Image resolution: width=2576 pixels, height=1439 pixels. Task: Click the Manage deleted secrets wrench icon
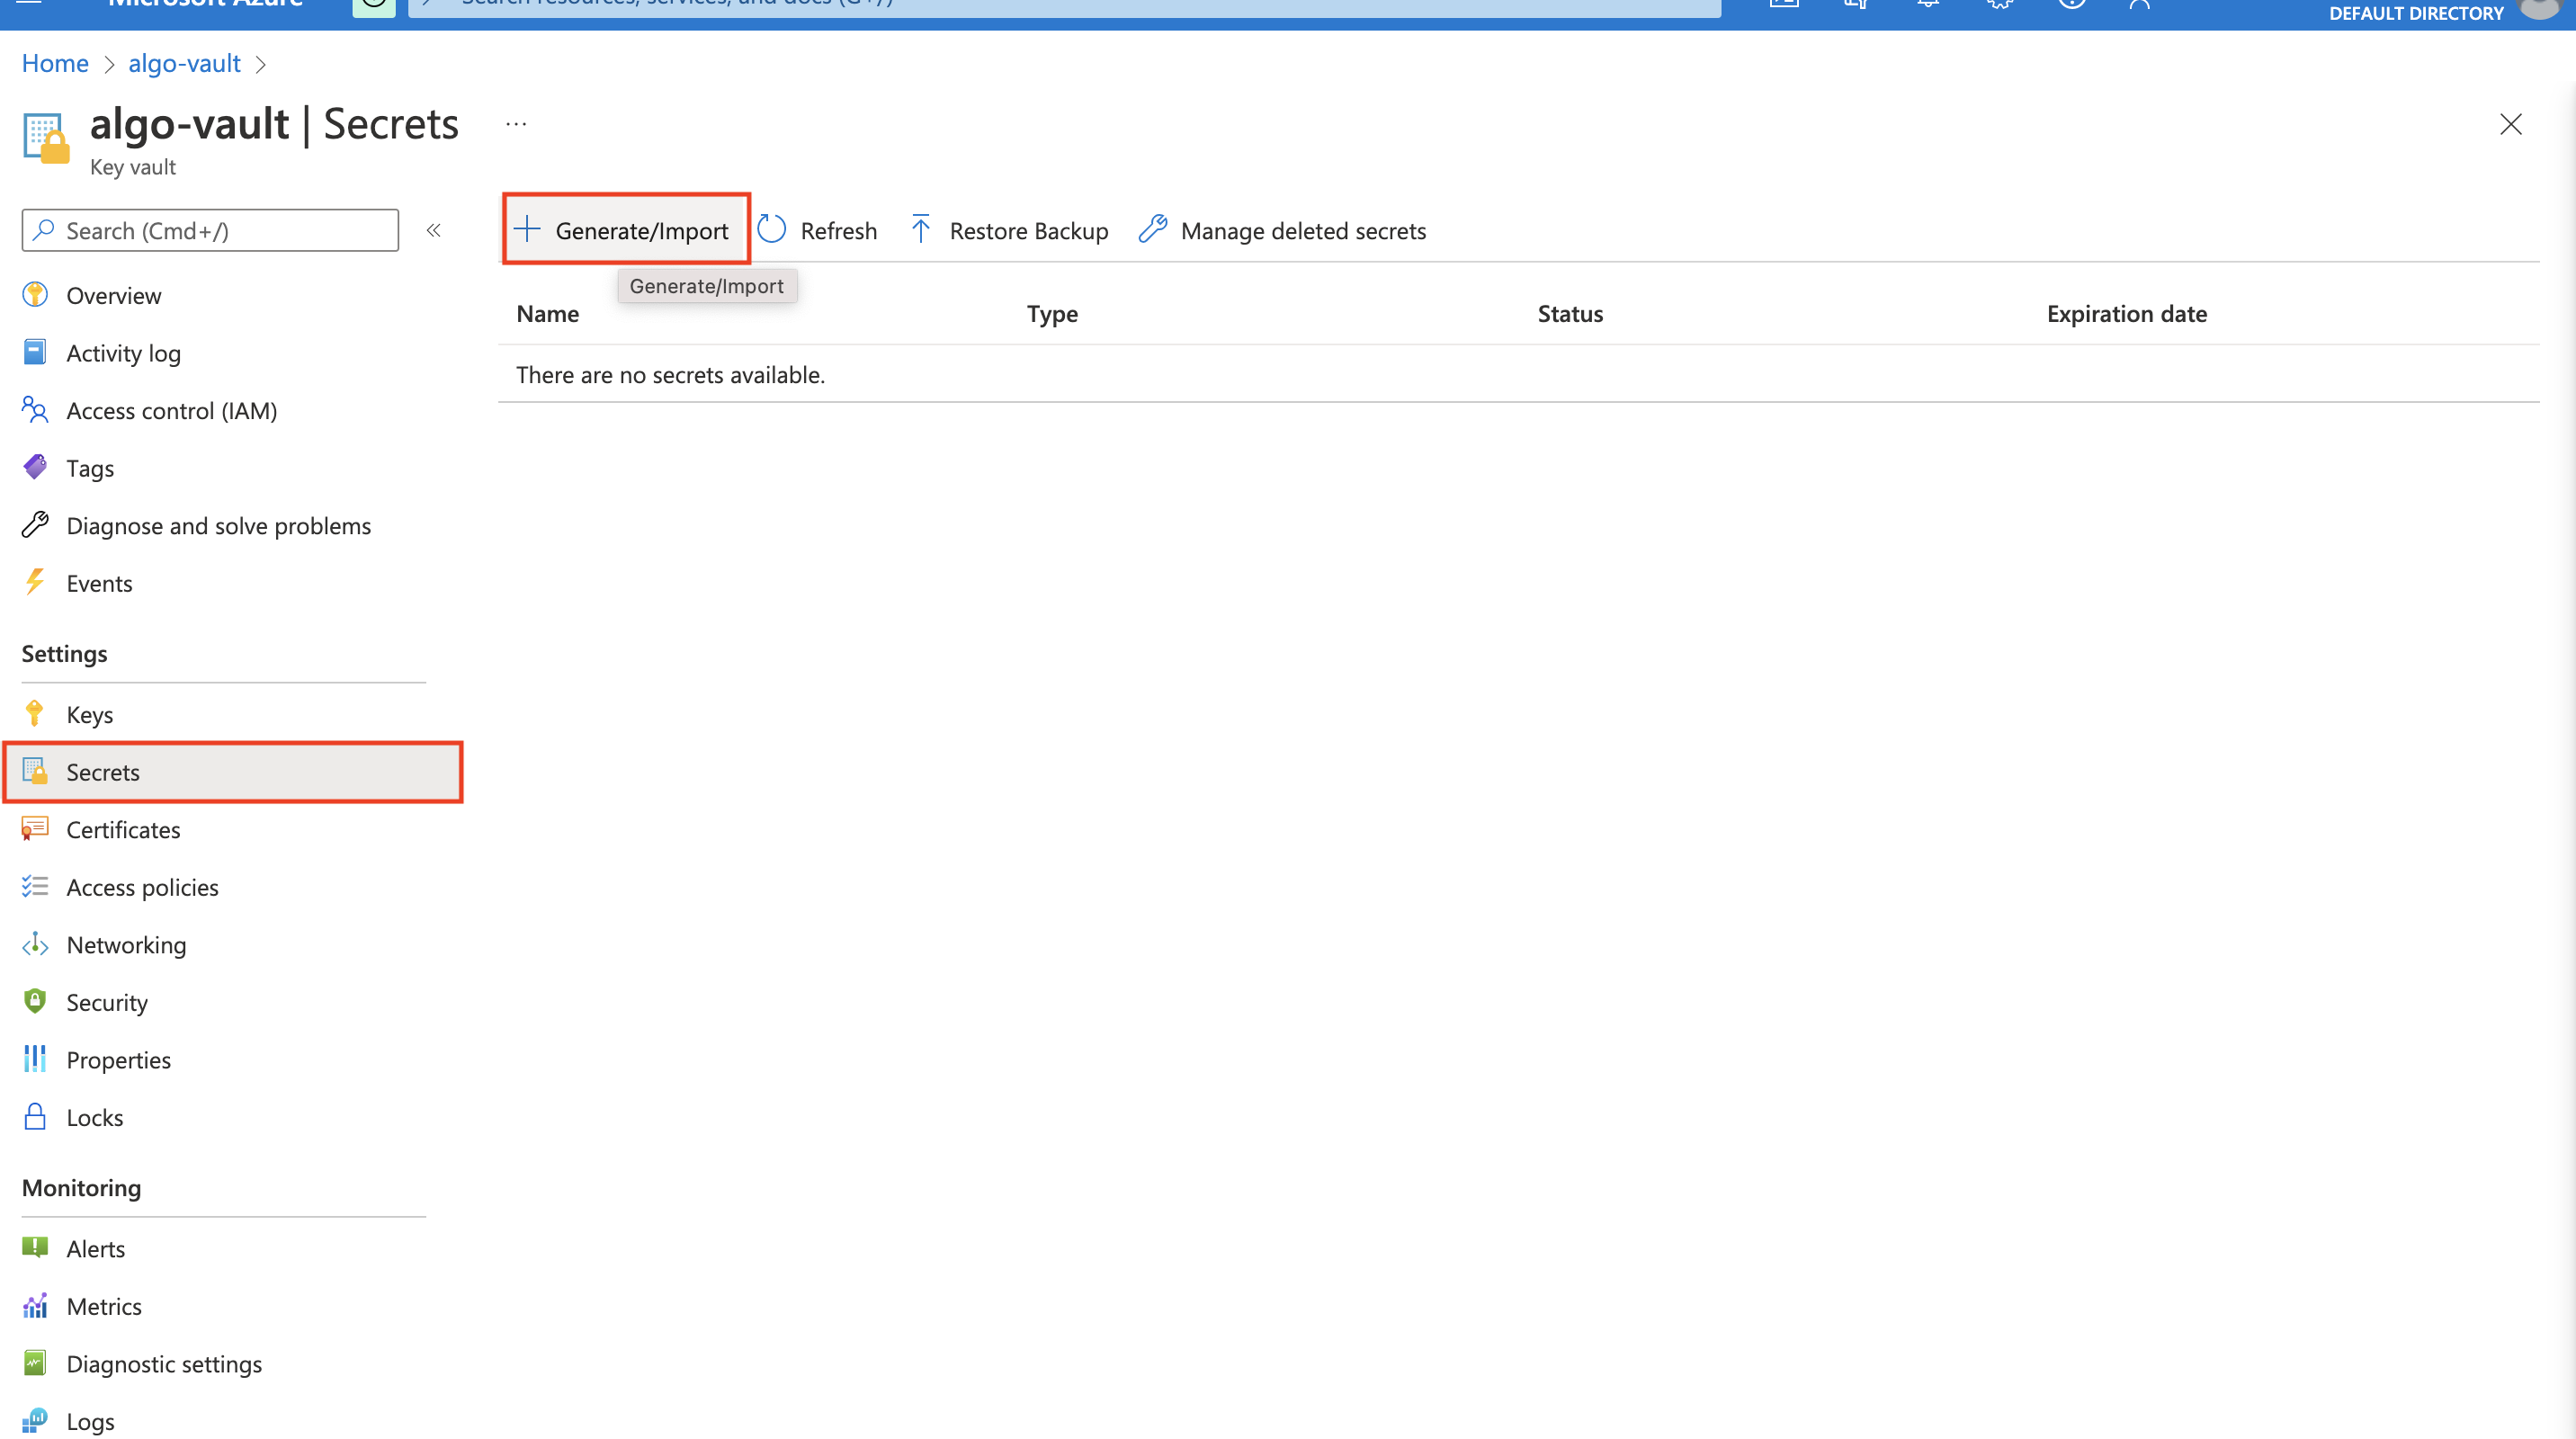pyautogui.click(x=1153, y=229)
